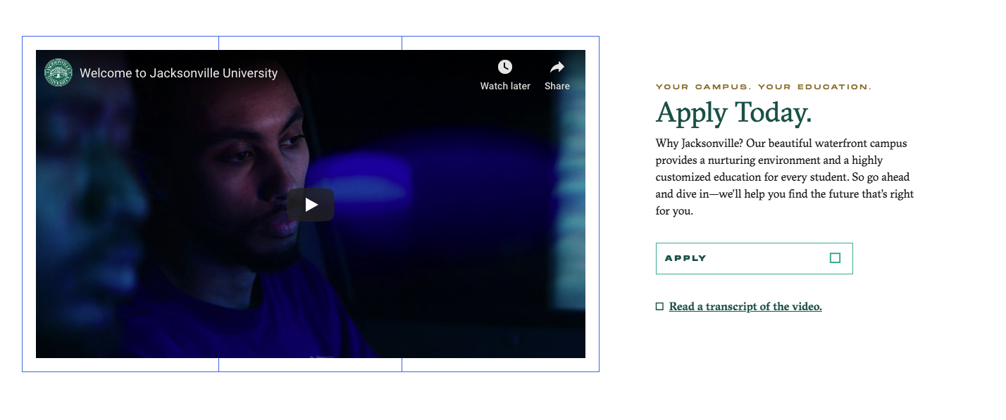
Task: Click the "Share" text label
Action: [x=557, y=86]
